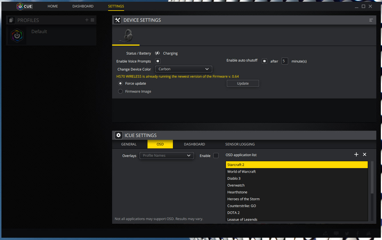Add application to OSD list

coord(356,154)
